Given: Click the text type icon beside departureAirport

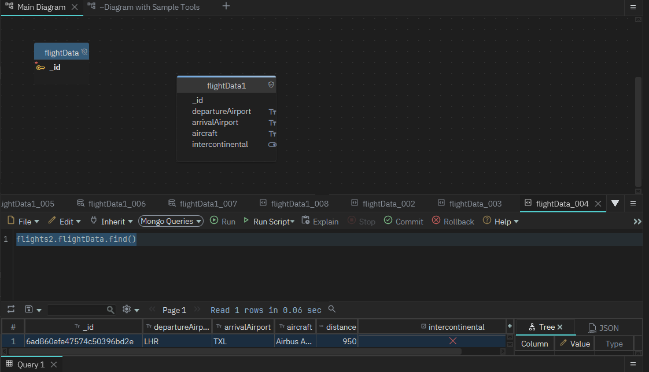Looking at the screenshot, I should coord(272,112).
